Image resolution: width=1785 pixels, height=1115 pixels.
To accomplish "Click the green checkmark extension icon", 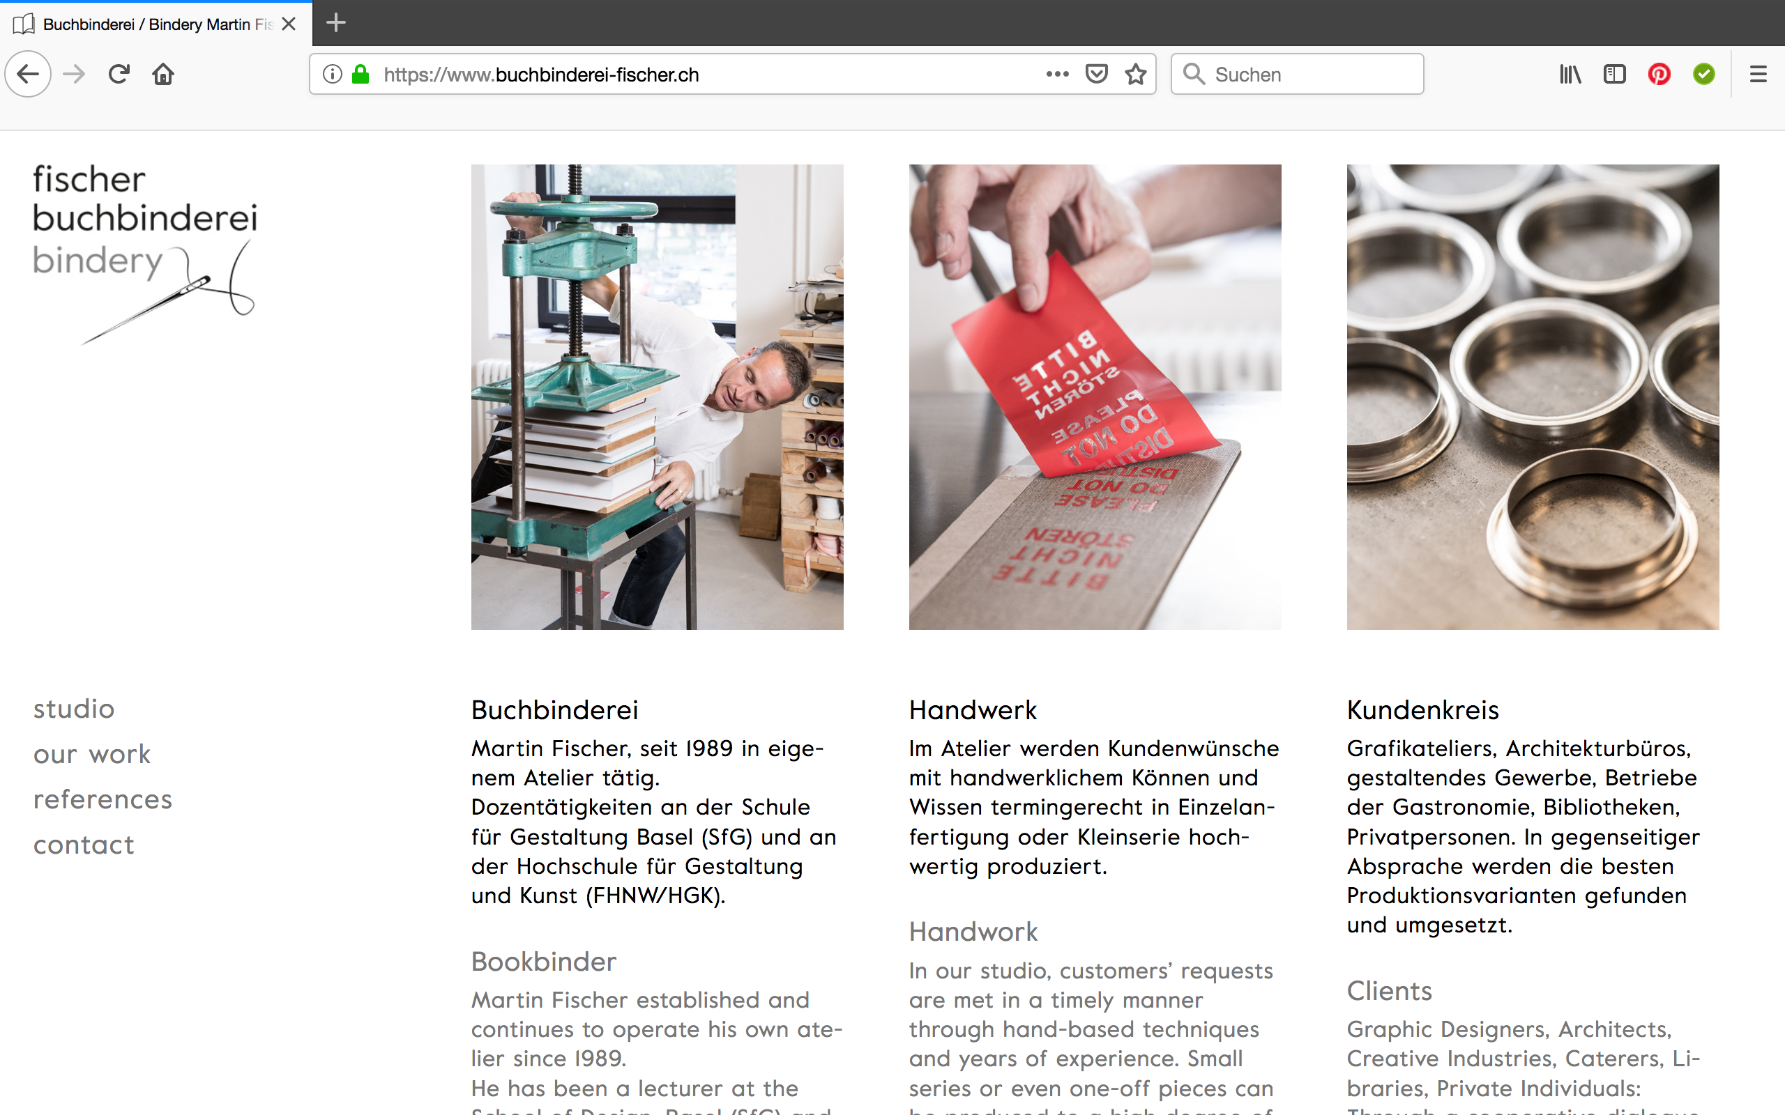I will tap(1704, 74).
